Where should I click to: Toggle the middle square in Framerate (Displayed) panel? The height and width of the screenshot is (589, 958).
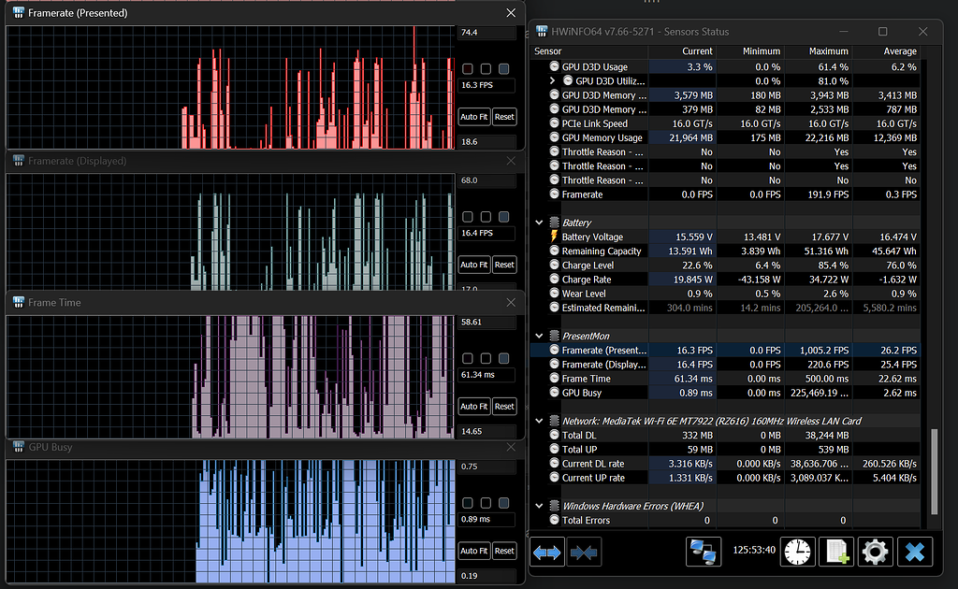point(485,216)
